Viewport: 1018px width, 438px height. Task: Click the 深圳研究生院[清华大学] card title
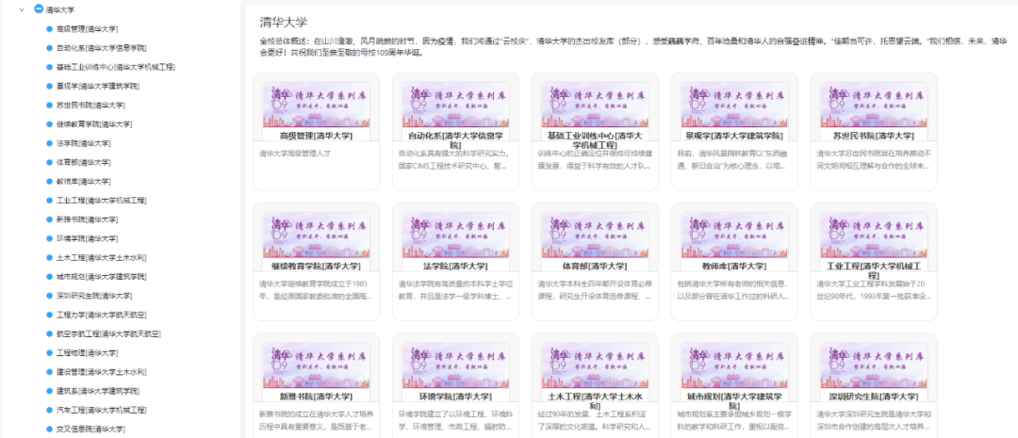(x=873, y=397)
